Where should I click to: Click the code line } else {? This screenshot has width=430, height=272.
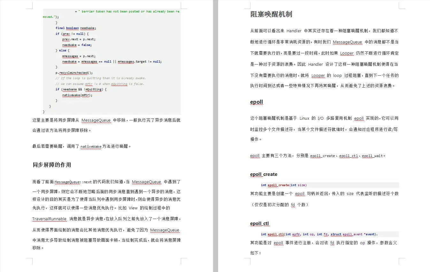(x=62, y=50)
